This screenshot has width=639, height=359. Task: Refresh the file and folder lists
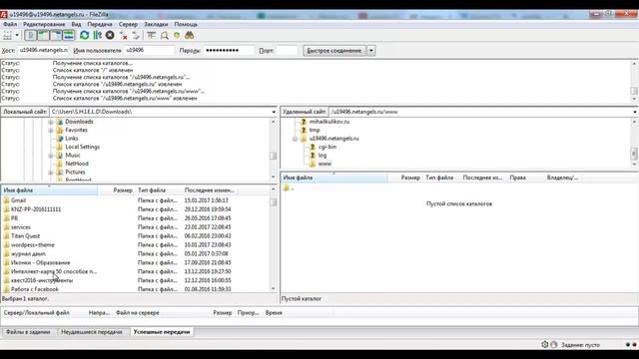[x=84, y=36]
